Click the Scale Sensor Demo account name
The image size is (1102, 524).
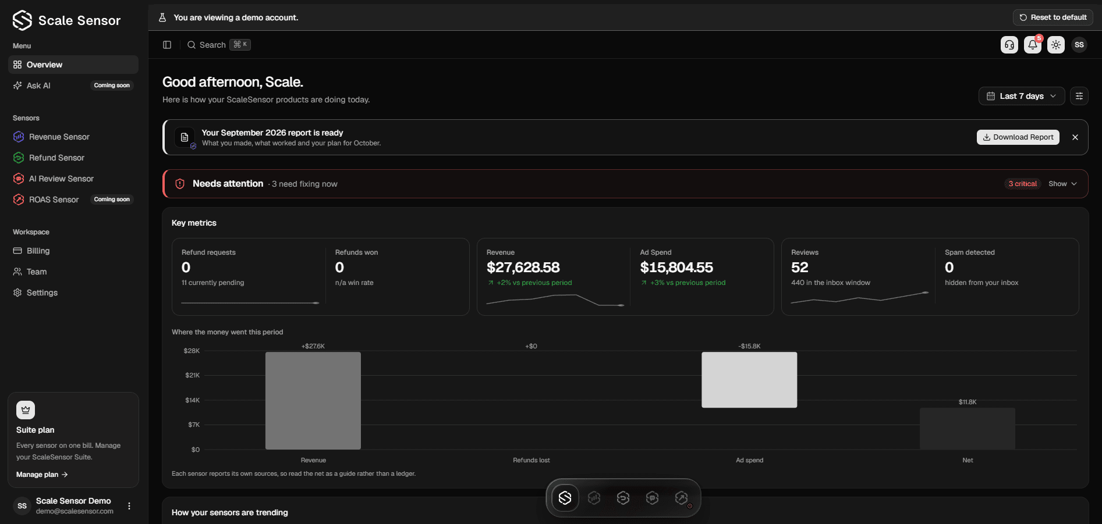coord(73,501)
